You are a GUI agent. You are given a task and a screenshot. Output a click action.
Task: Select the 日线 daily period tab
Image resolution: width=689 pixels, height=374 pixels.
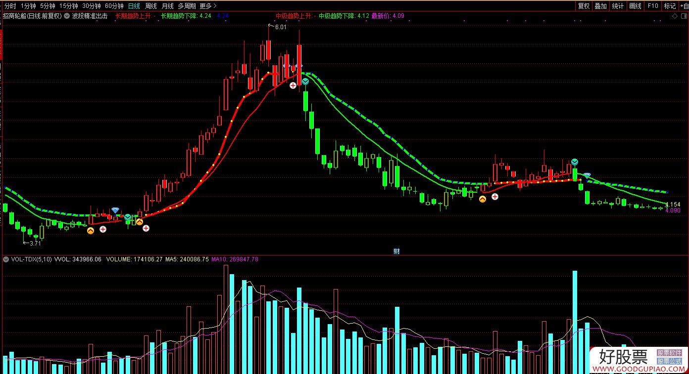tap(134, 6)
